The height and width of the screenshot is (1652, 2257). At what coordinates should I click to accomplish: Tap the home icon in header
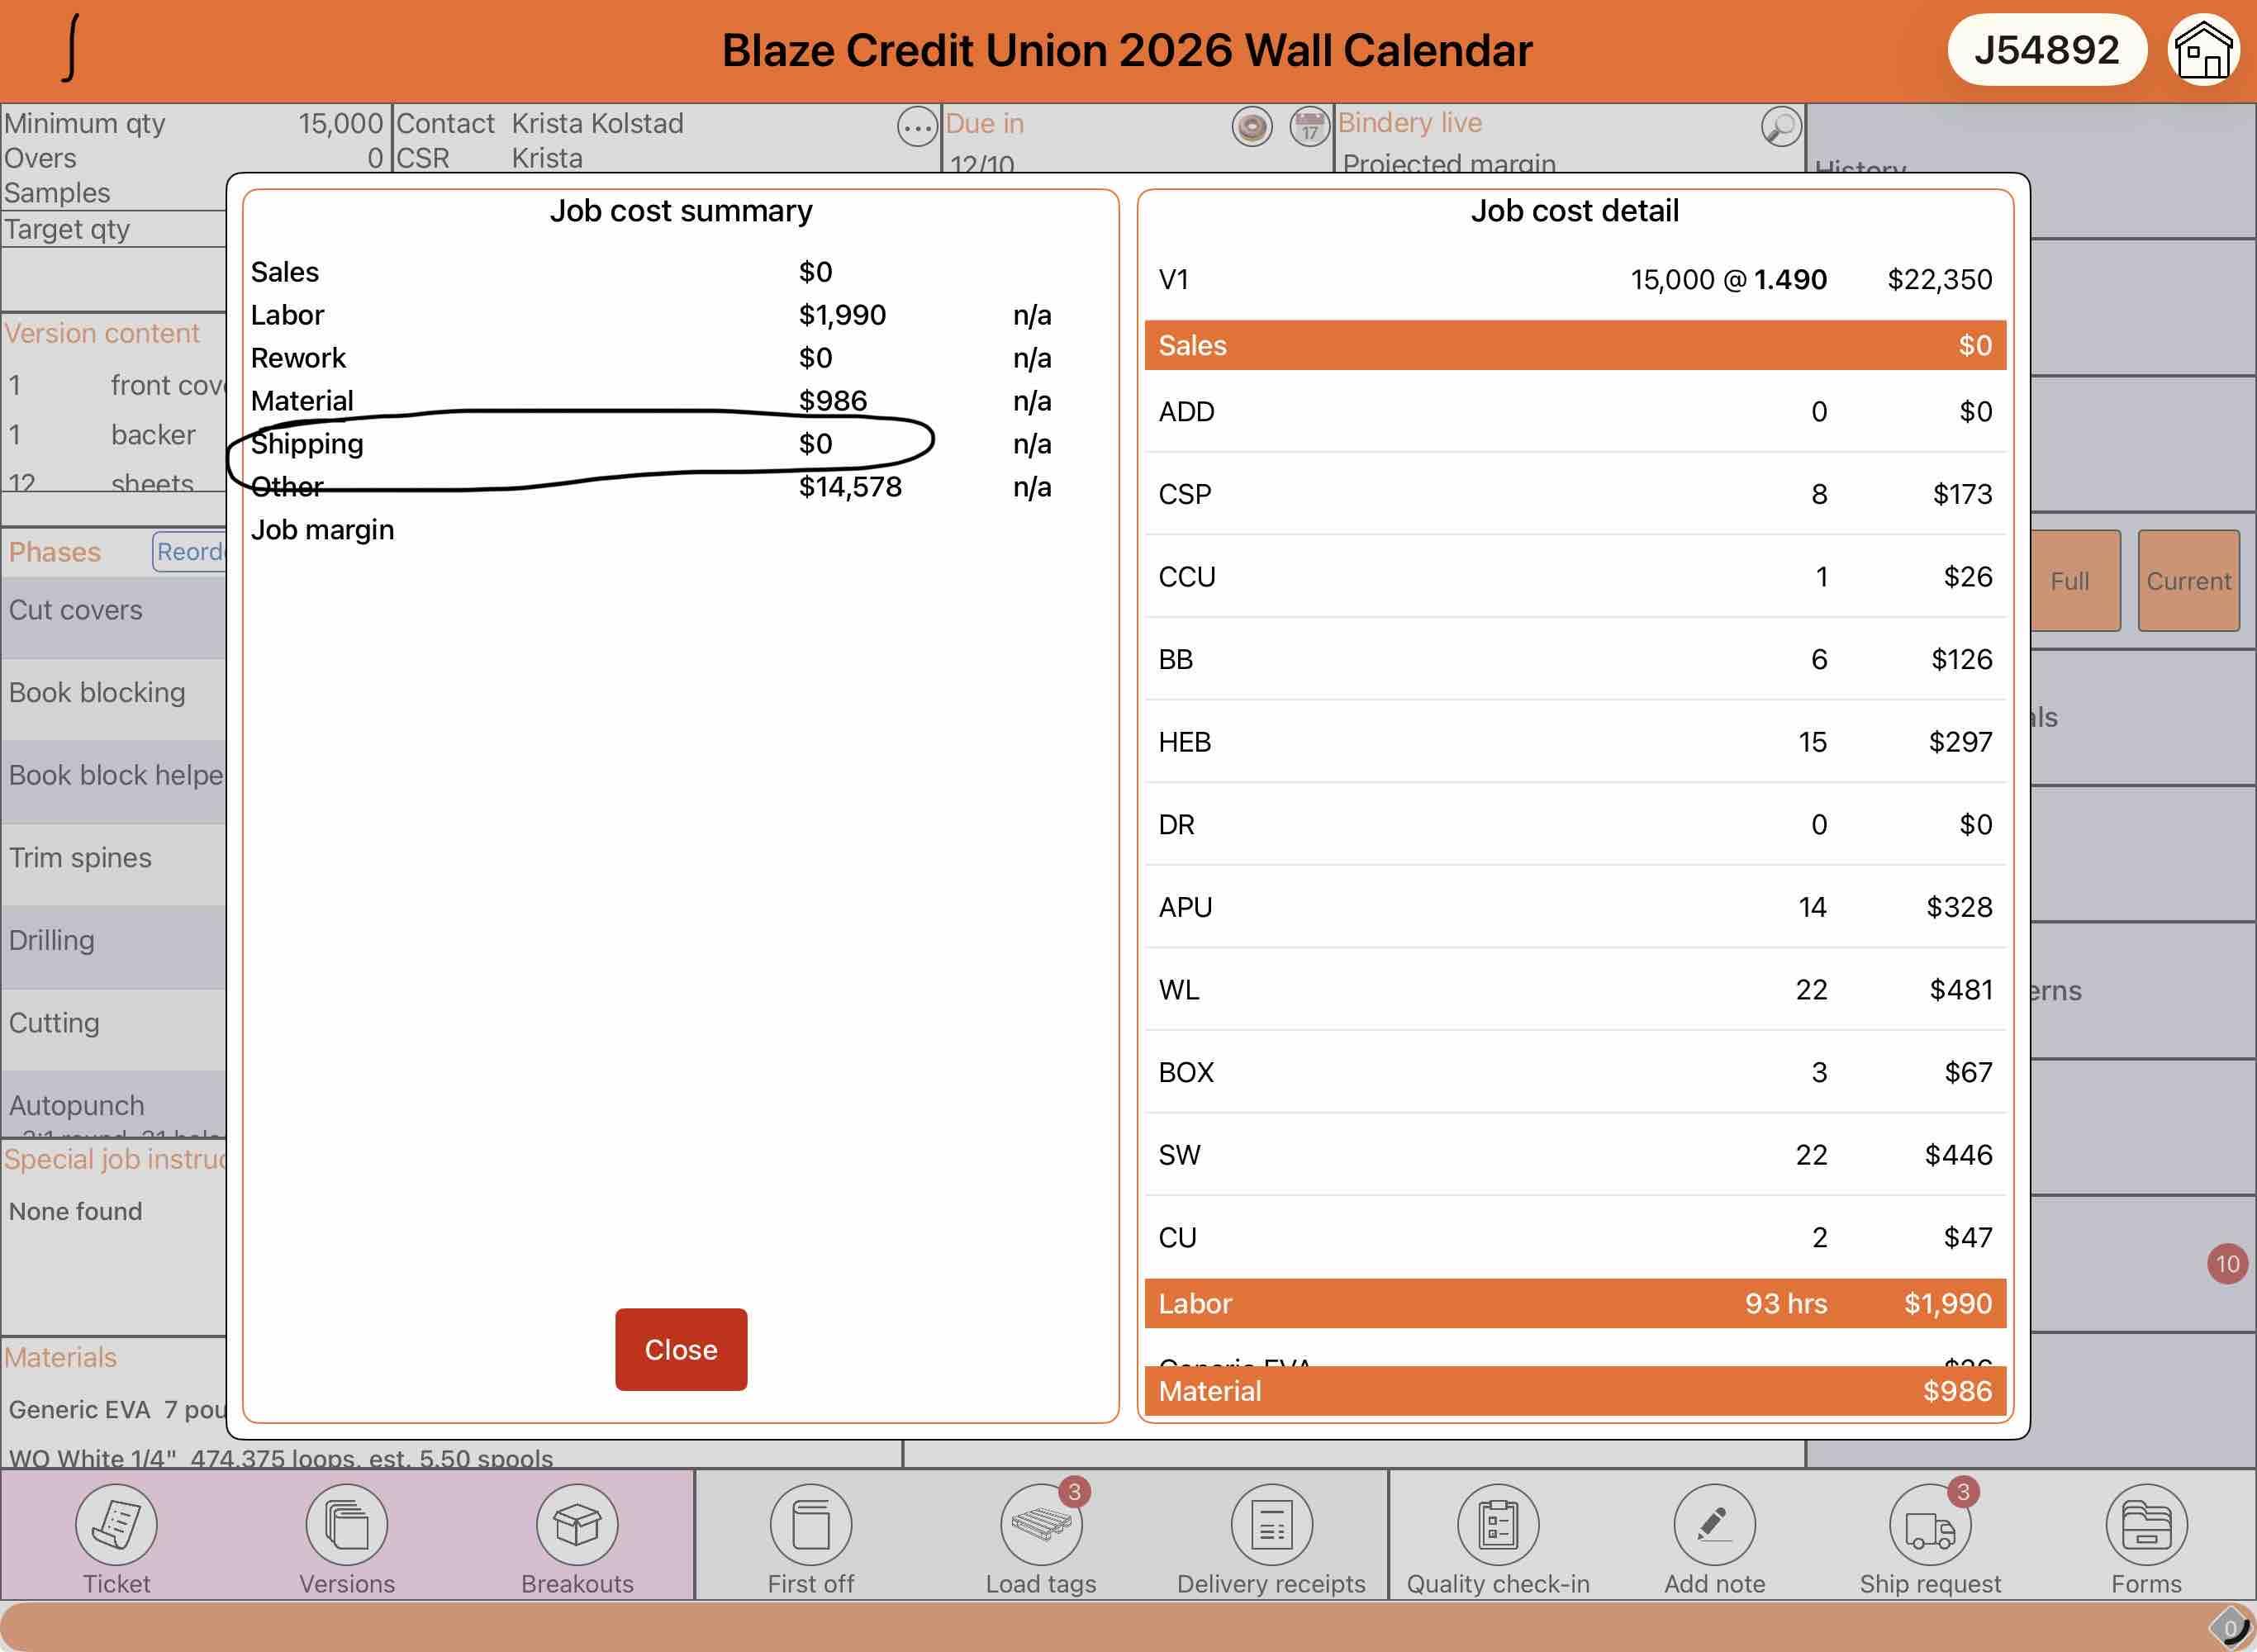click(x=2203, y=50)
